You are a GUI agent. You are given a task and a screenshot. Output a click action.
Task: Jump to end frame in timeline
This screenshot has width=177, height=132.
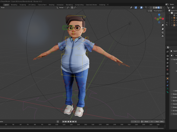click(76, 121)
